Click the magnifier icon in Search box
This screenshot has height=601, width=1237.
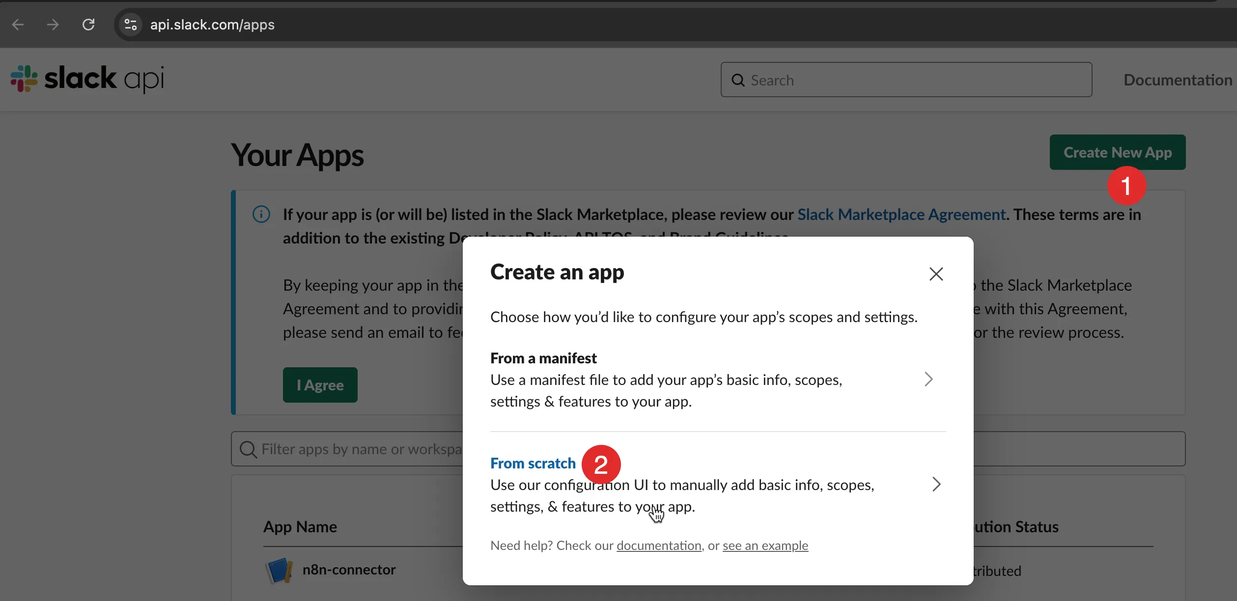tap(738, 80)
